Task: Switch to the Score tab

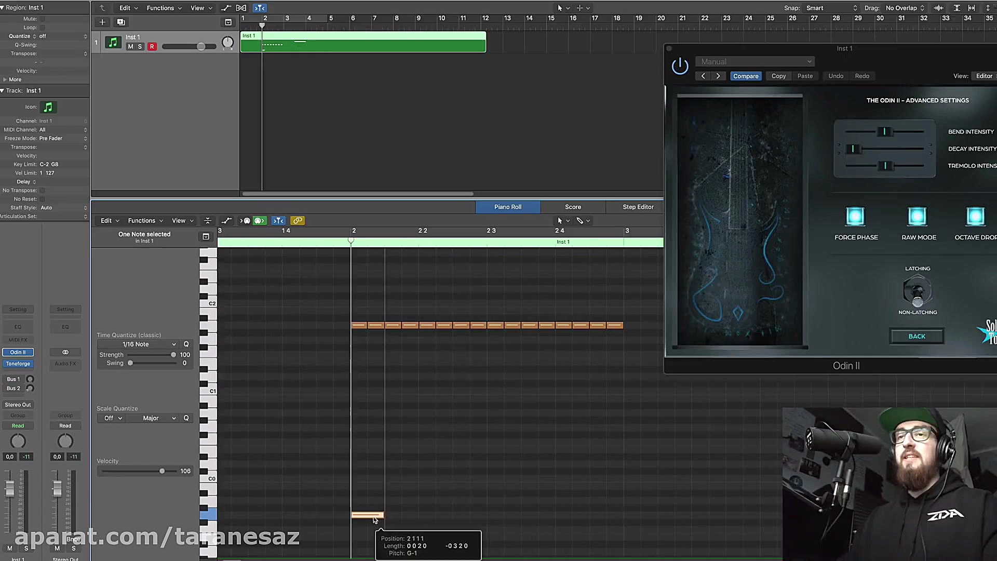Action: coord(572,207)
